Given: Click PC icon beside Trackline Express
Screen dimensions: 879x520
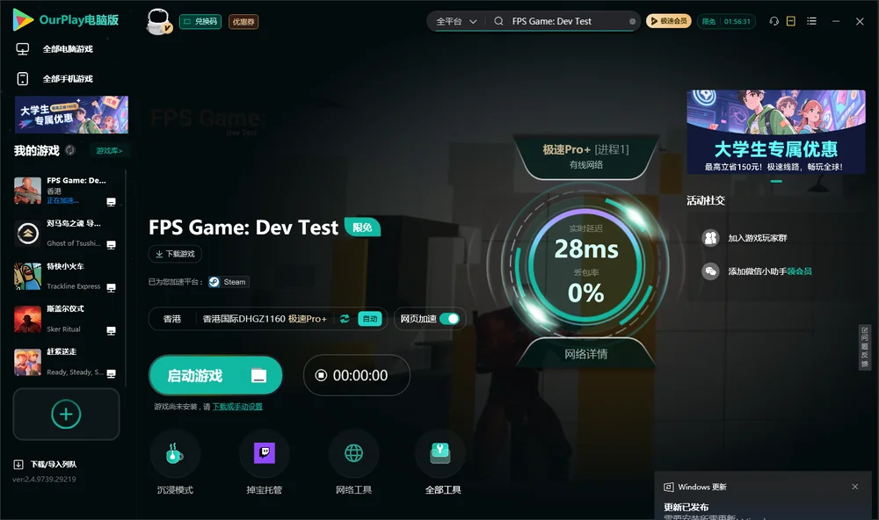Looking at the screenshot, I should pos(111,288).
